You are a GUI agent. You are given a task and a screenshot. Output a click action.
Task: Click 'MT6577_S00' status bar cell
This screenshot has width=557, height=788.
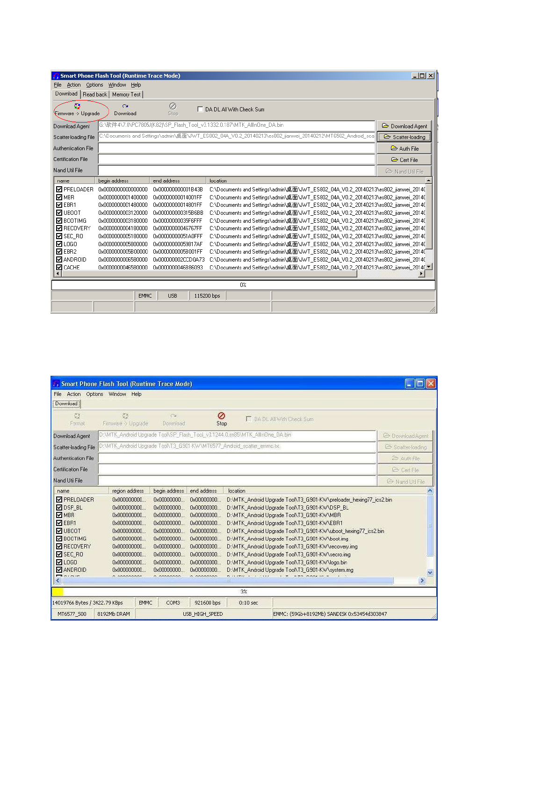[72, 614]
